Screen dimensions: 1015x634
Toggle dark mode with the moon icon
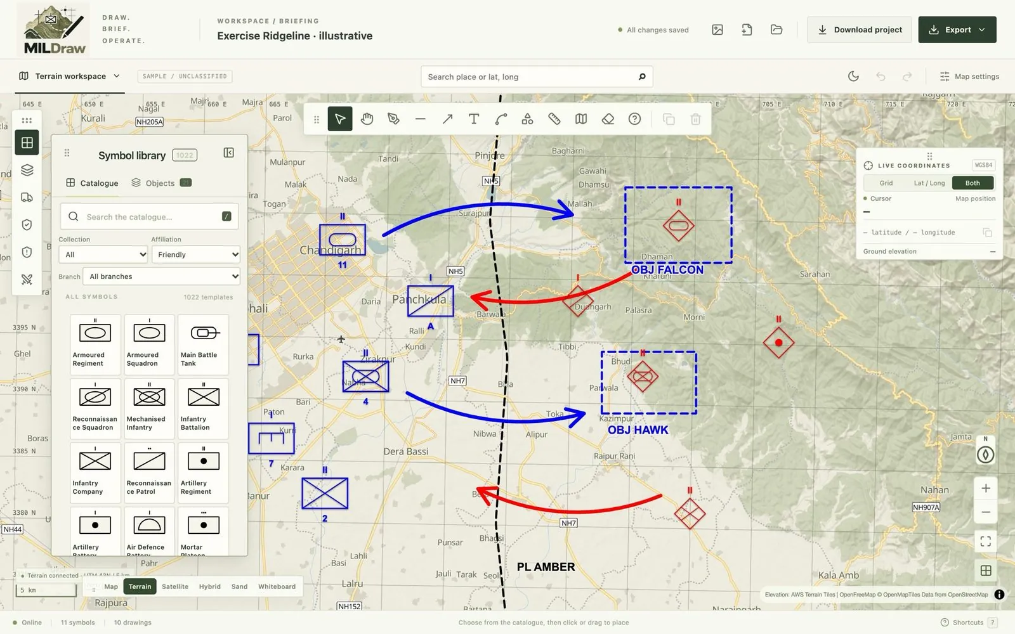click(x=853, y=76)
